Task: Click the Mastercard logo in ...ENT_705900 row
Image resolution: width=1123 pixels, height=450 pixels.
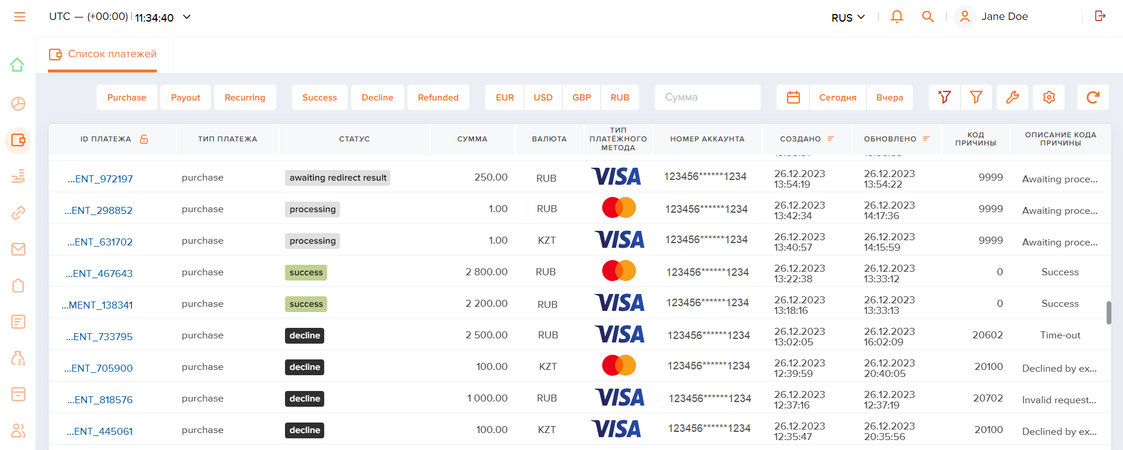Action: [619, 365]
